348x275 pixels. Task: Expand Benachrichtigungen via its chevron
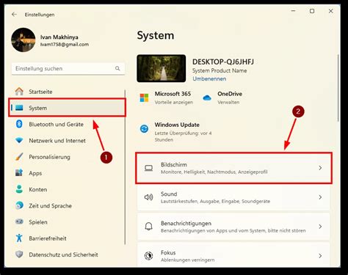[x=320, y=227]
